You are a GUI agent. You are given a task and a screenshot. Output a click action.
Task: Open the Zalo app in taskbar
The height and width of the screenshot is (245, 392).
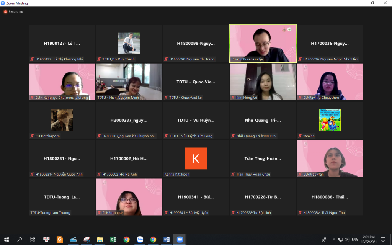tap(140, 240)
